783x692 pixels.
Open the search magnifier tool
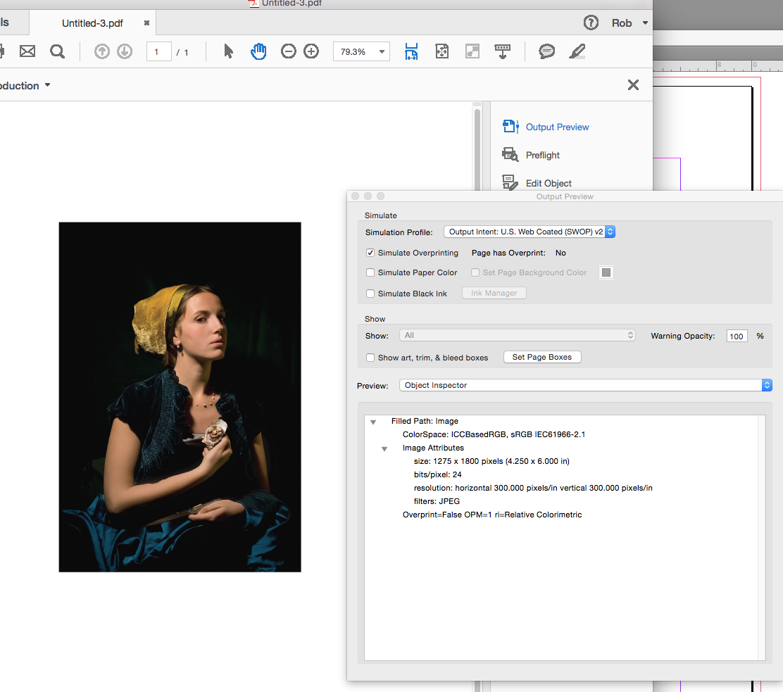(x=57, y=51)
